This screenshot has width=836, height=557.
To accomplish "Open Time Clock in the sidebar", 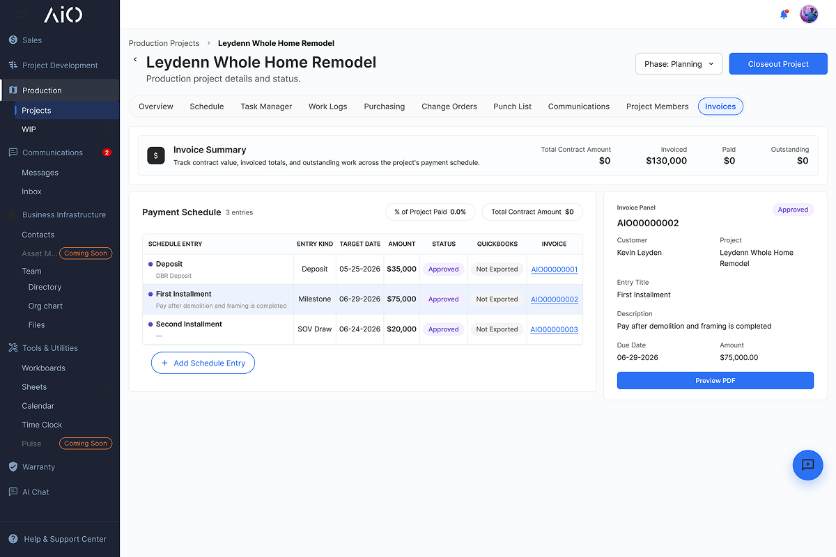I will click(42, 425).
